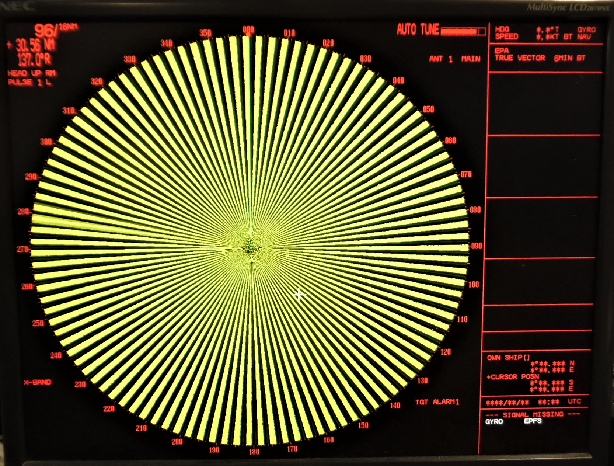The height and width of the screenshot is (466, 614).
Task: Open the +CURSOR POSN readout
Action: coord(513,377)
